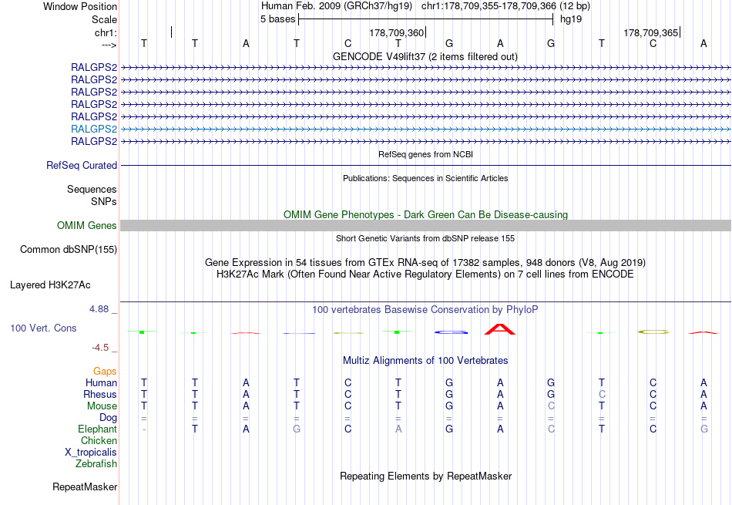Click the 5 bases scale text
This screenshot has height=505, width=732.
[277, 19]
